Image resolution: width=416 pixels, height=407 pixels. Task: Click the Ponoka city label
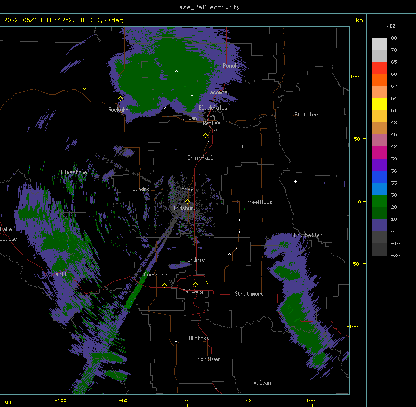click(x=232, y=66)
